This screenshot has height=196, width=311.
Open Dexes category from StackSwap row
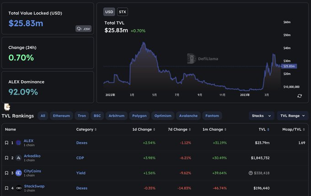pyautogui.click(x=82, y=188)
